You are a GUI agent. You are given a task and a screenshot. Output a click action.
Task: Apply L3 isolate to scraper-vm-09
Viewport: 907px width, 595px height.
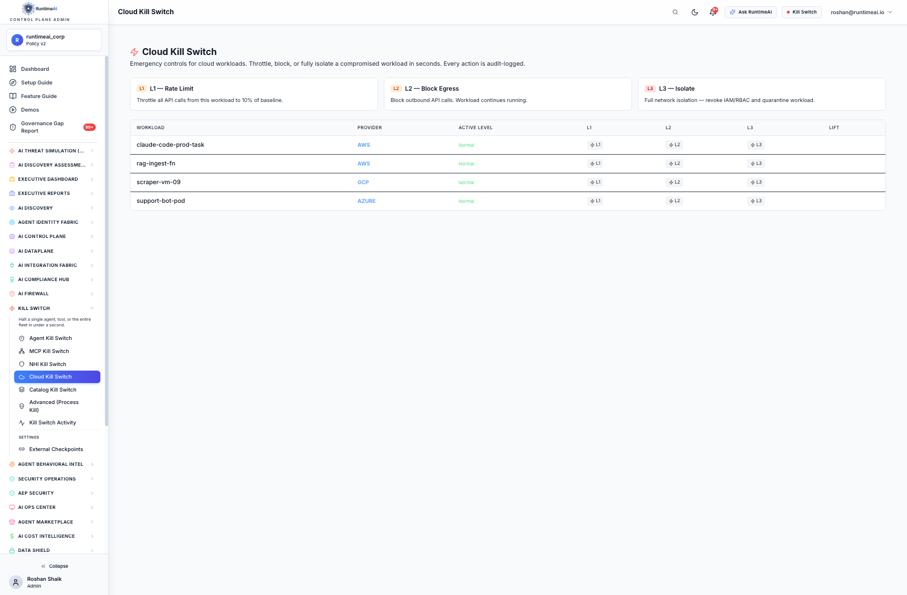pos(756,182)
